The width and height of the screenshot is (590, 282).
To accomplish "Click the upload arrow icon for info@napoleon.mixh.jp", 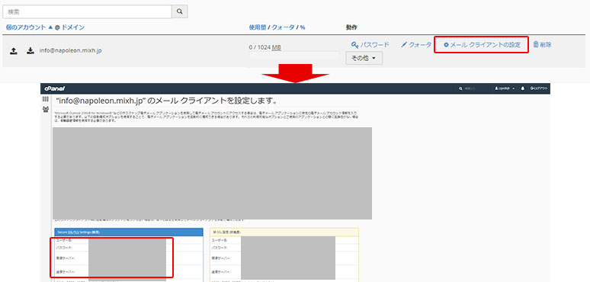I will coord(14,51).
